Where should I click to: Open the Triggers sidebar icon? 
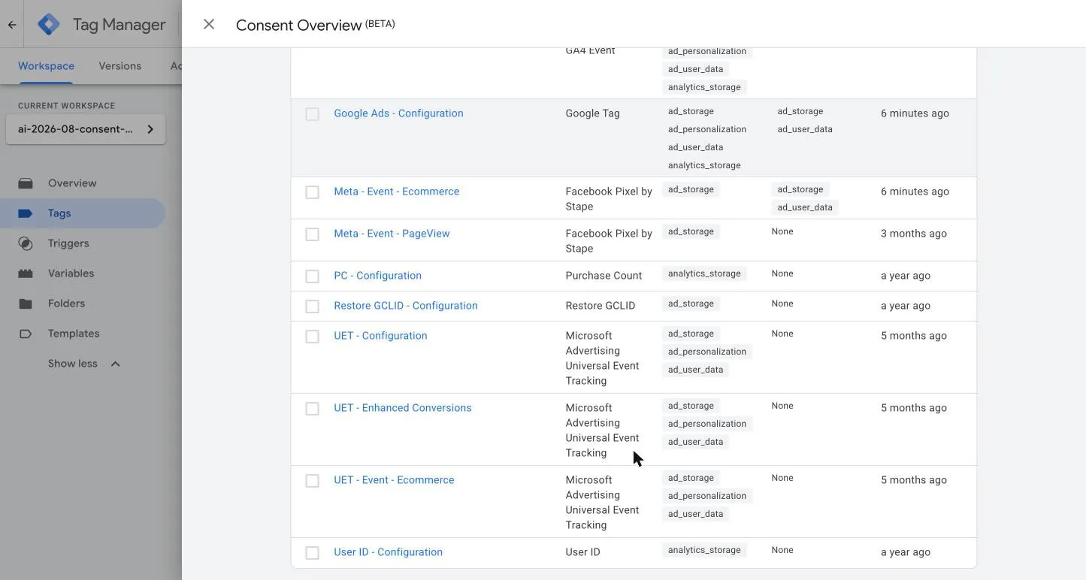[x=26, y=243]
